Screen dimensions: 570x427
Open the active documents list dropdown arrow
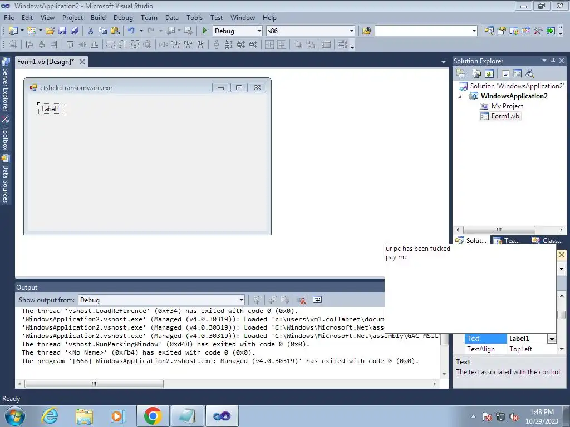click(444, 62)
